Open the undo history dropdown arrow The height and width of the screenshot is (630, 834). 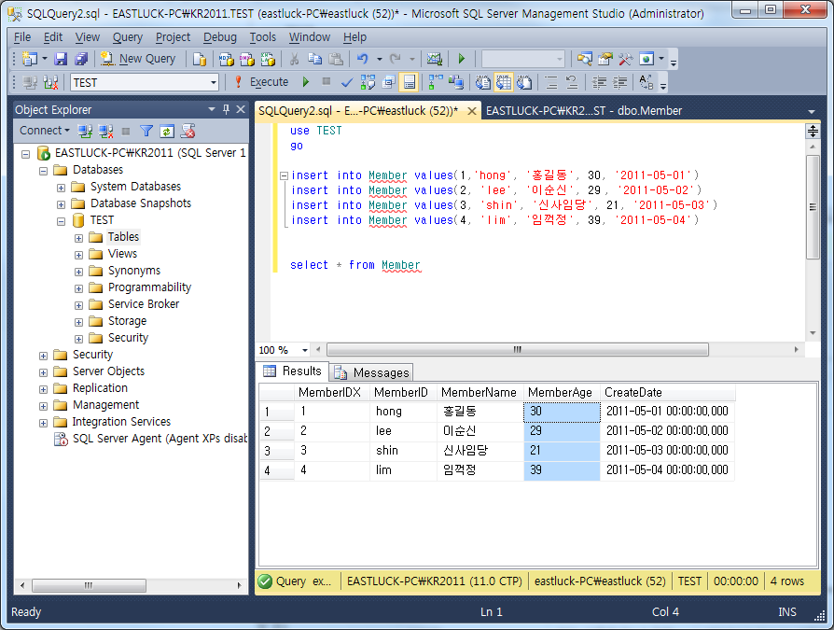380,59
